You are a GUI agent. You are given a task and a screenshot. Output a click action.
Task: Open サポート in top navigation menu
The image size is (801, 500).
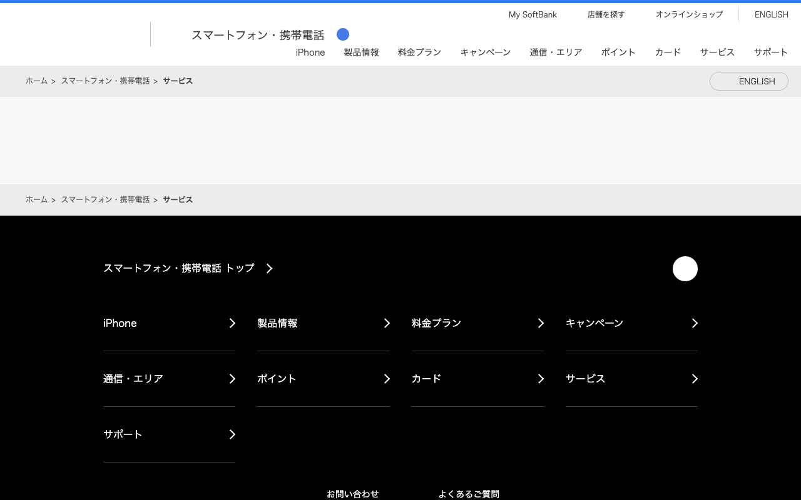[x=771, y=52]
